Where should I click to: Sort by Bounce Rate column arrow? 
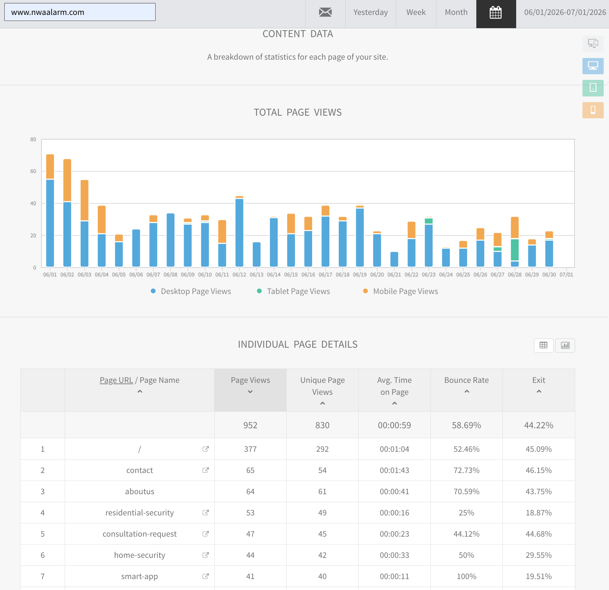click(467, 391)
